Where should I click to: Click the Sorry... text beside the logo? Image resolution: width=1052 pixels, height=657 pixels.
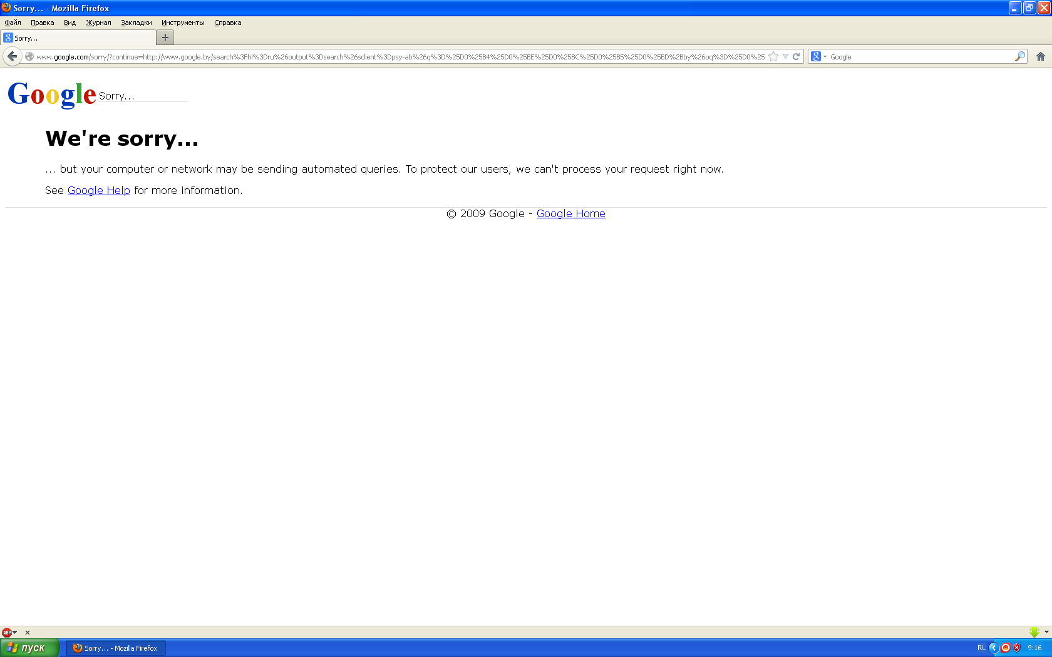click(x=116, y=96)
